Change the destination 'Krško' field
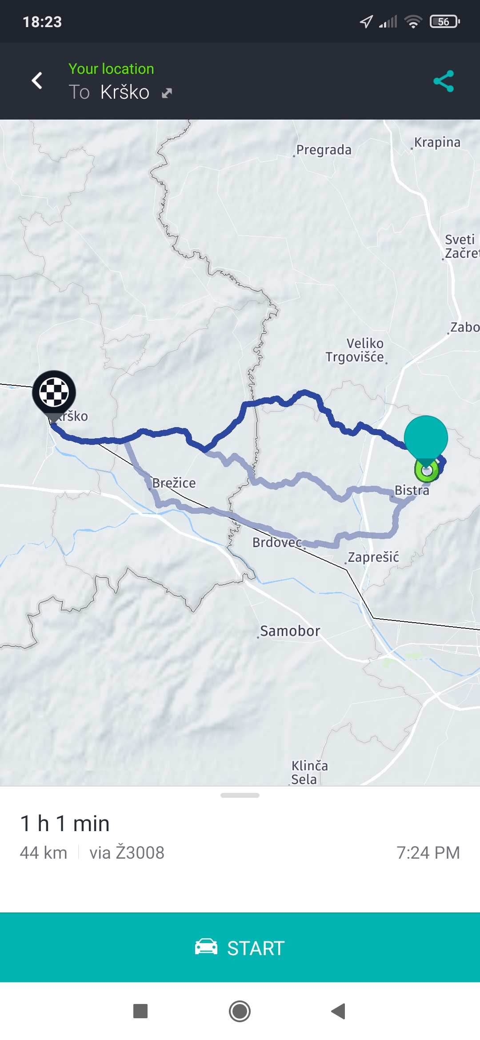Viewport: 480px width, 1040px height. pyautogui.click(x=124, y=92)
